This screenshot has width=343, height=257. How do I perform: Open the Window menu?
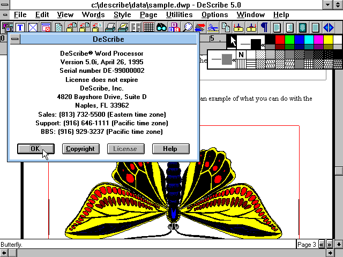coord(251,14)
